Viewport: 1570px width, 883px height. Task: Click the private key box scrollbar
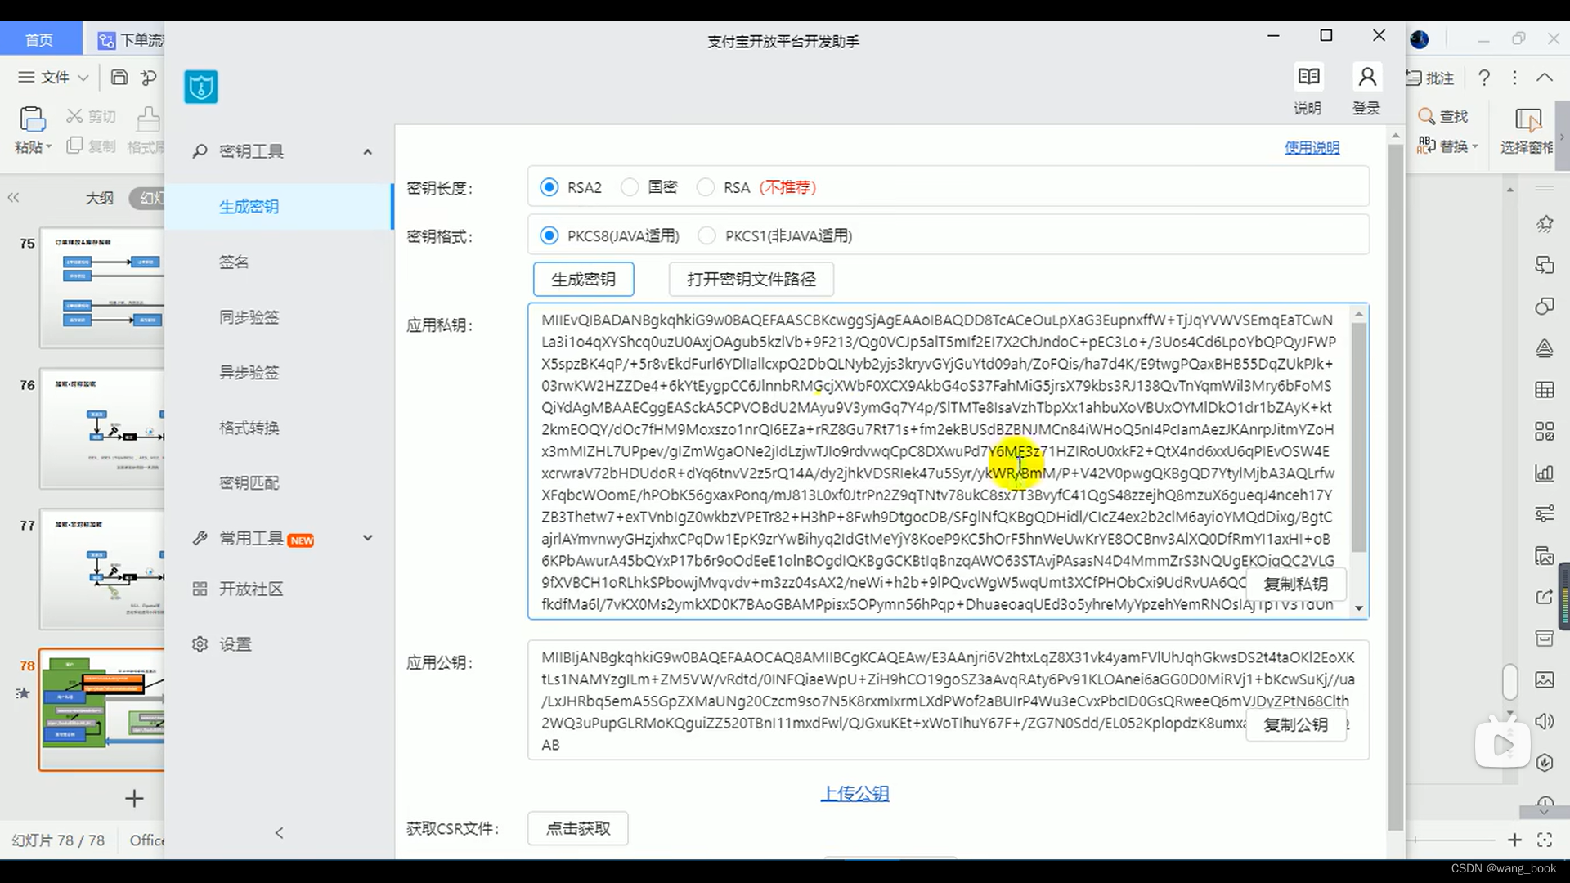[x=1359, y=437]
